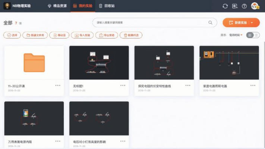
Task: Click the 无标题1 title text
Action: pyautogui.click(x=78, y=86)
